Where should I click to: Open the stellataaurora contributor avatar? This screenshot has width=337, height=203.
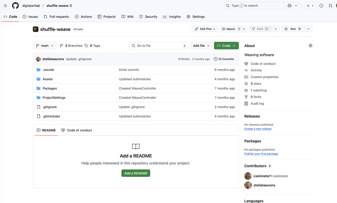[x=248, y=185]
